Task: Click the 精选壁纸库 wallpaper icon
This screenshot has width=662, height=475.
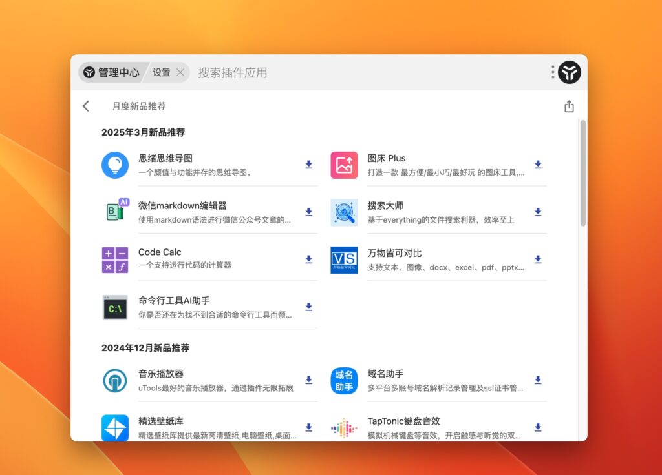Action: [115, 427]
